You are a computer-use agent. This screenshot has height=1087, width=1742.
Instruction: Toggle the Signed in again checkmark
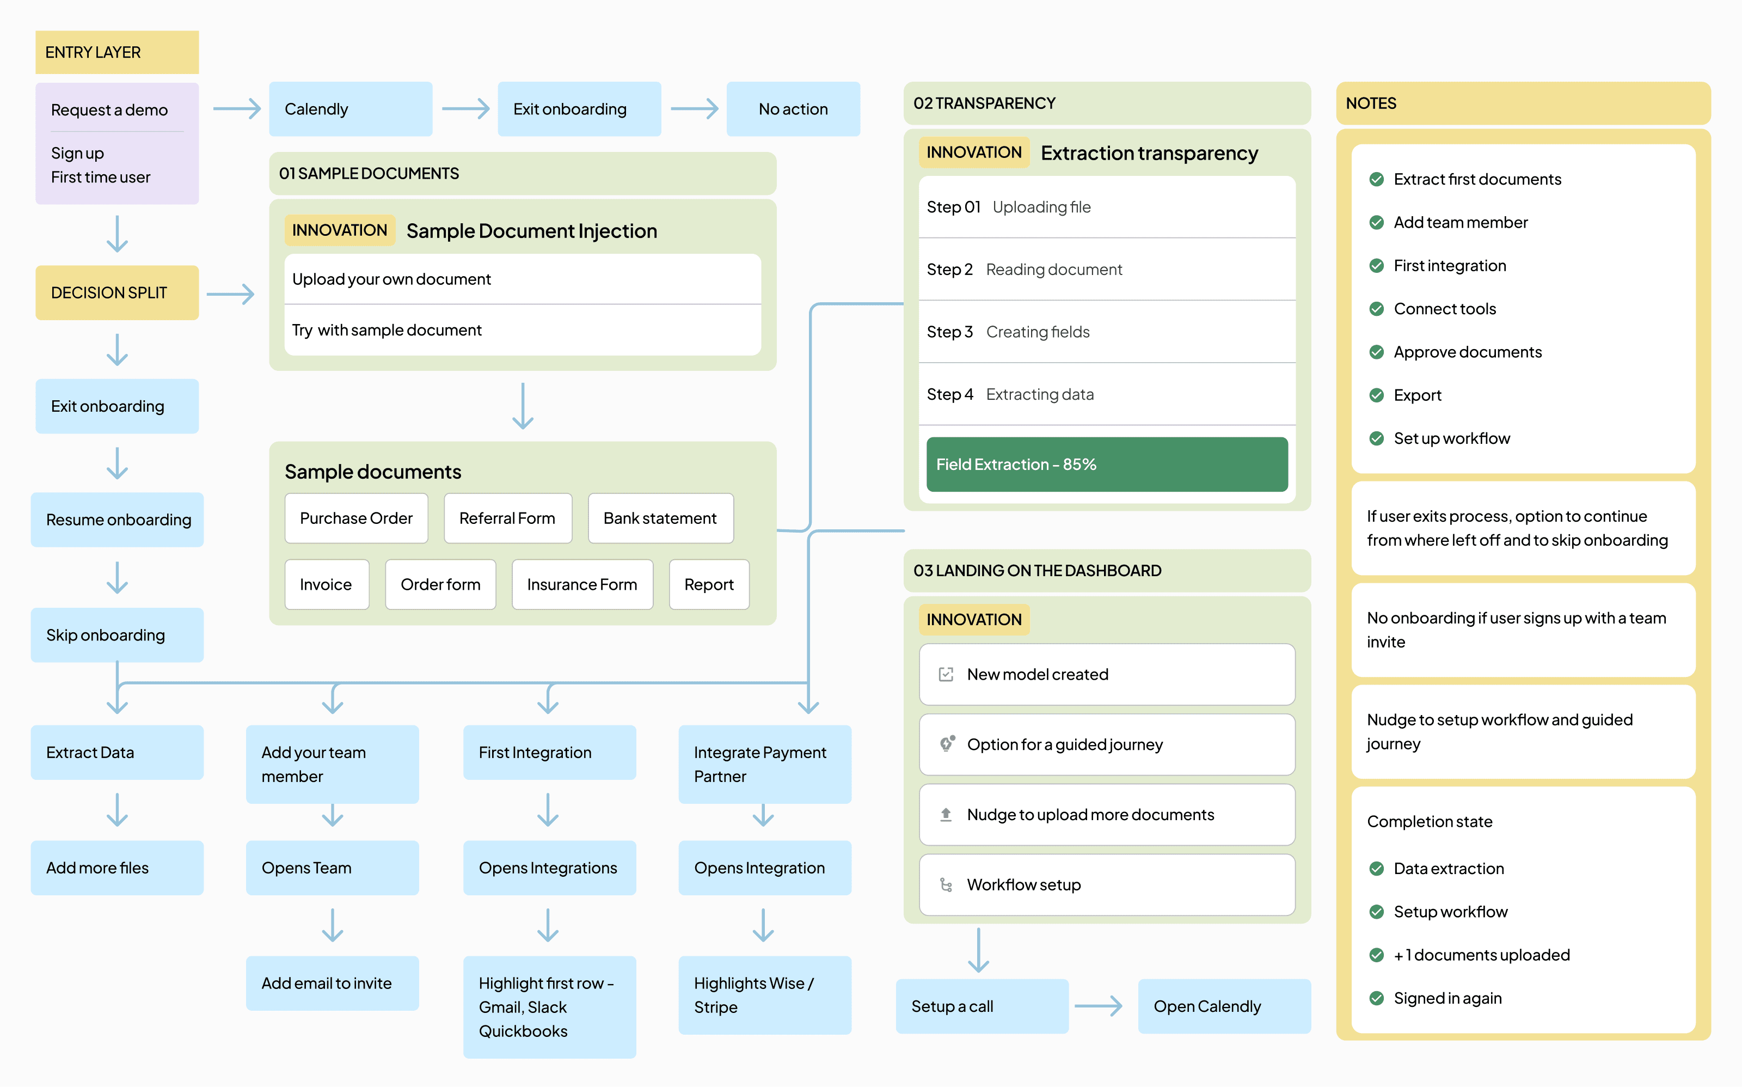tap(1376, 998)
